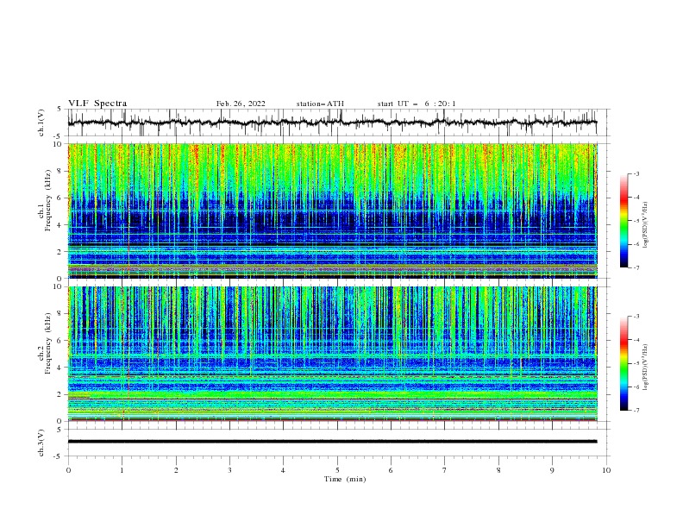Image resolution: width=683 pixels, height=528 pixels.
Task: Click time axis tick label "7"
Action: [x=445, y=470]
